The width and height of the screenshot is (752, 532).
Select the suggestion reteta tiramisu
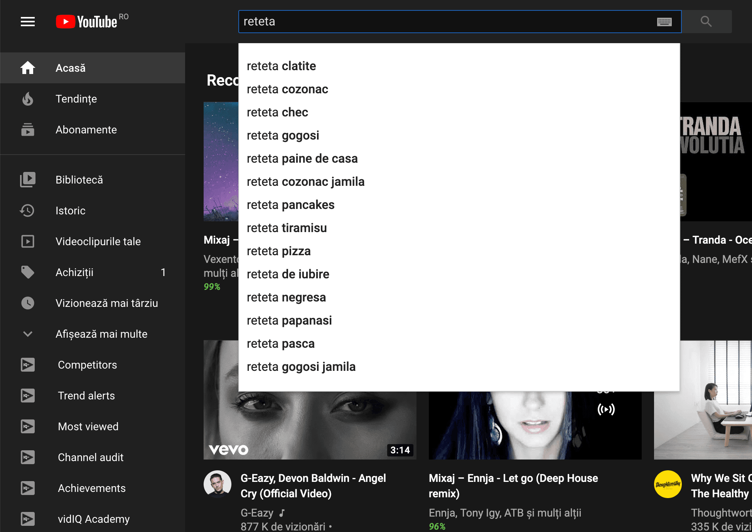(x=286, y=228)
